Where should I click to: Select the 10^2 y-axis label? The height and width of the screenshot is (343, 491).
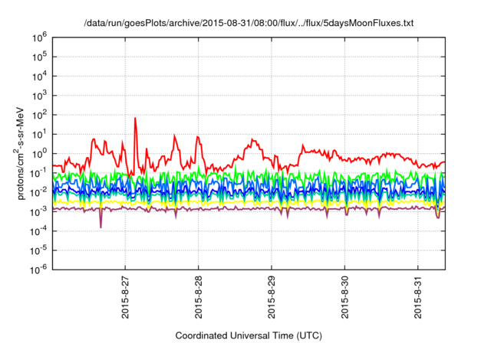click(39, 115)
